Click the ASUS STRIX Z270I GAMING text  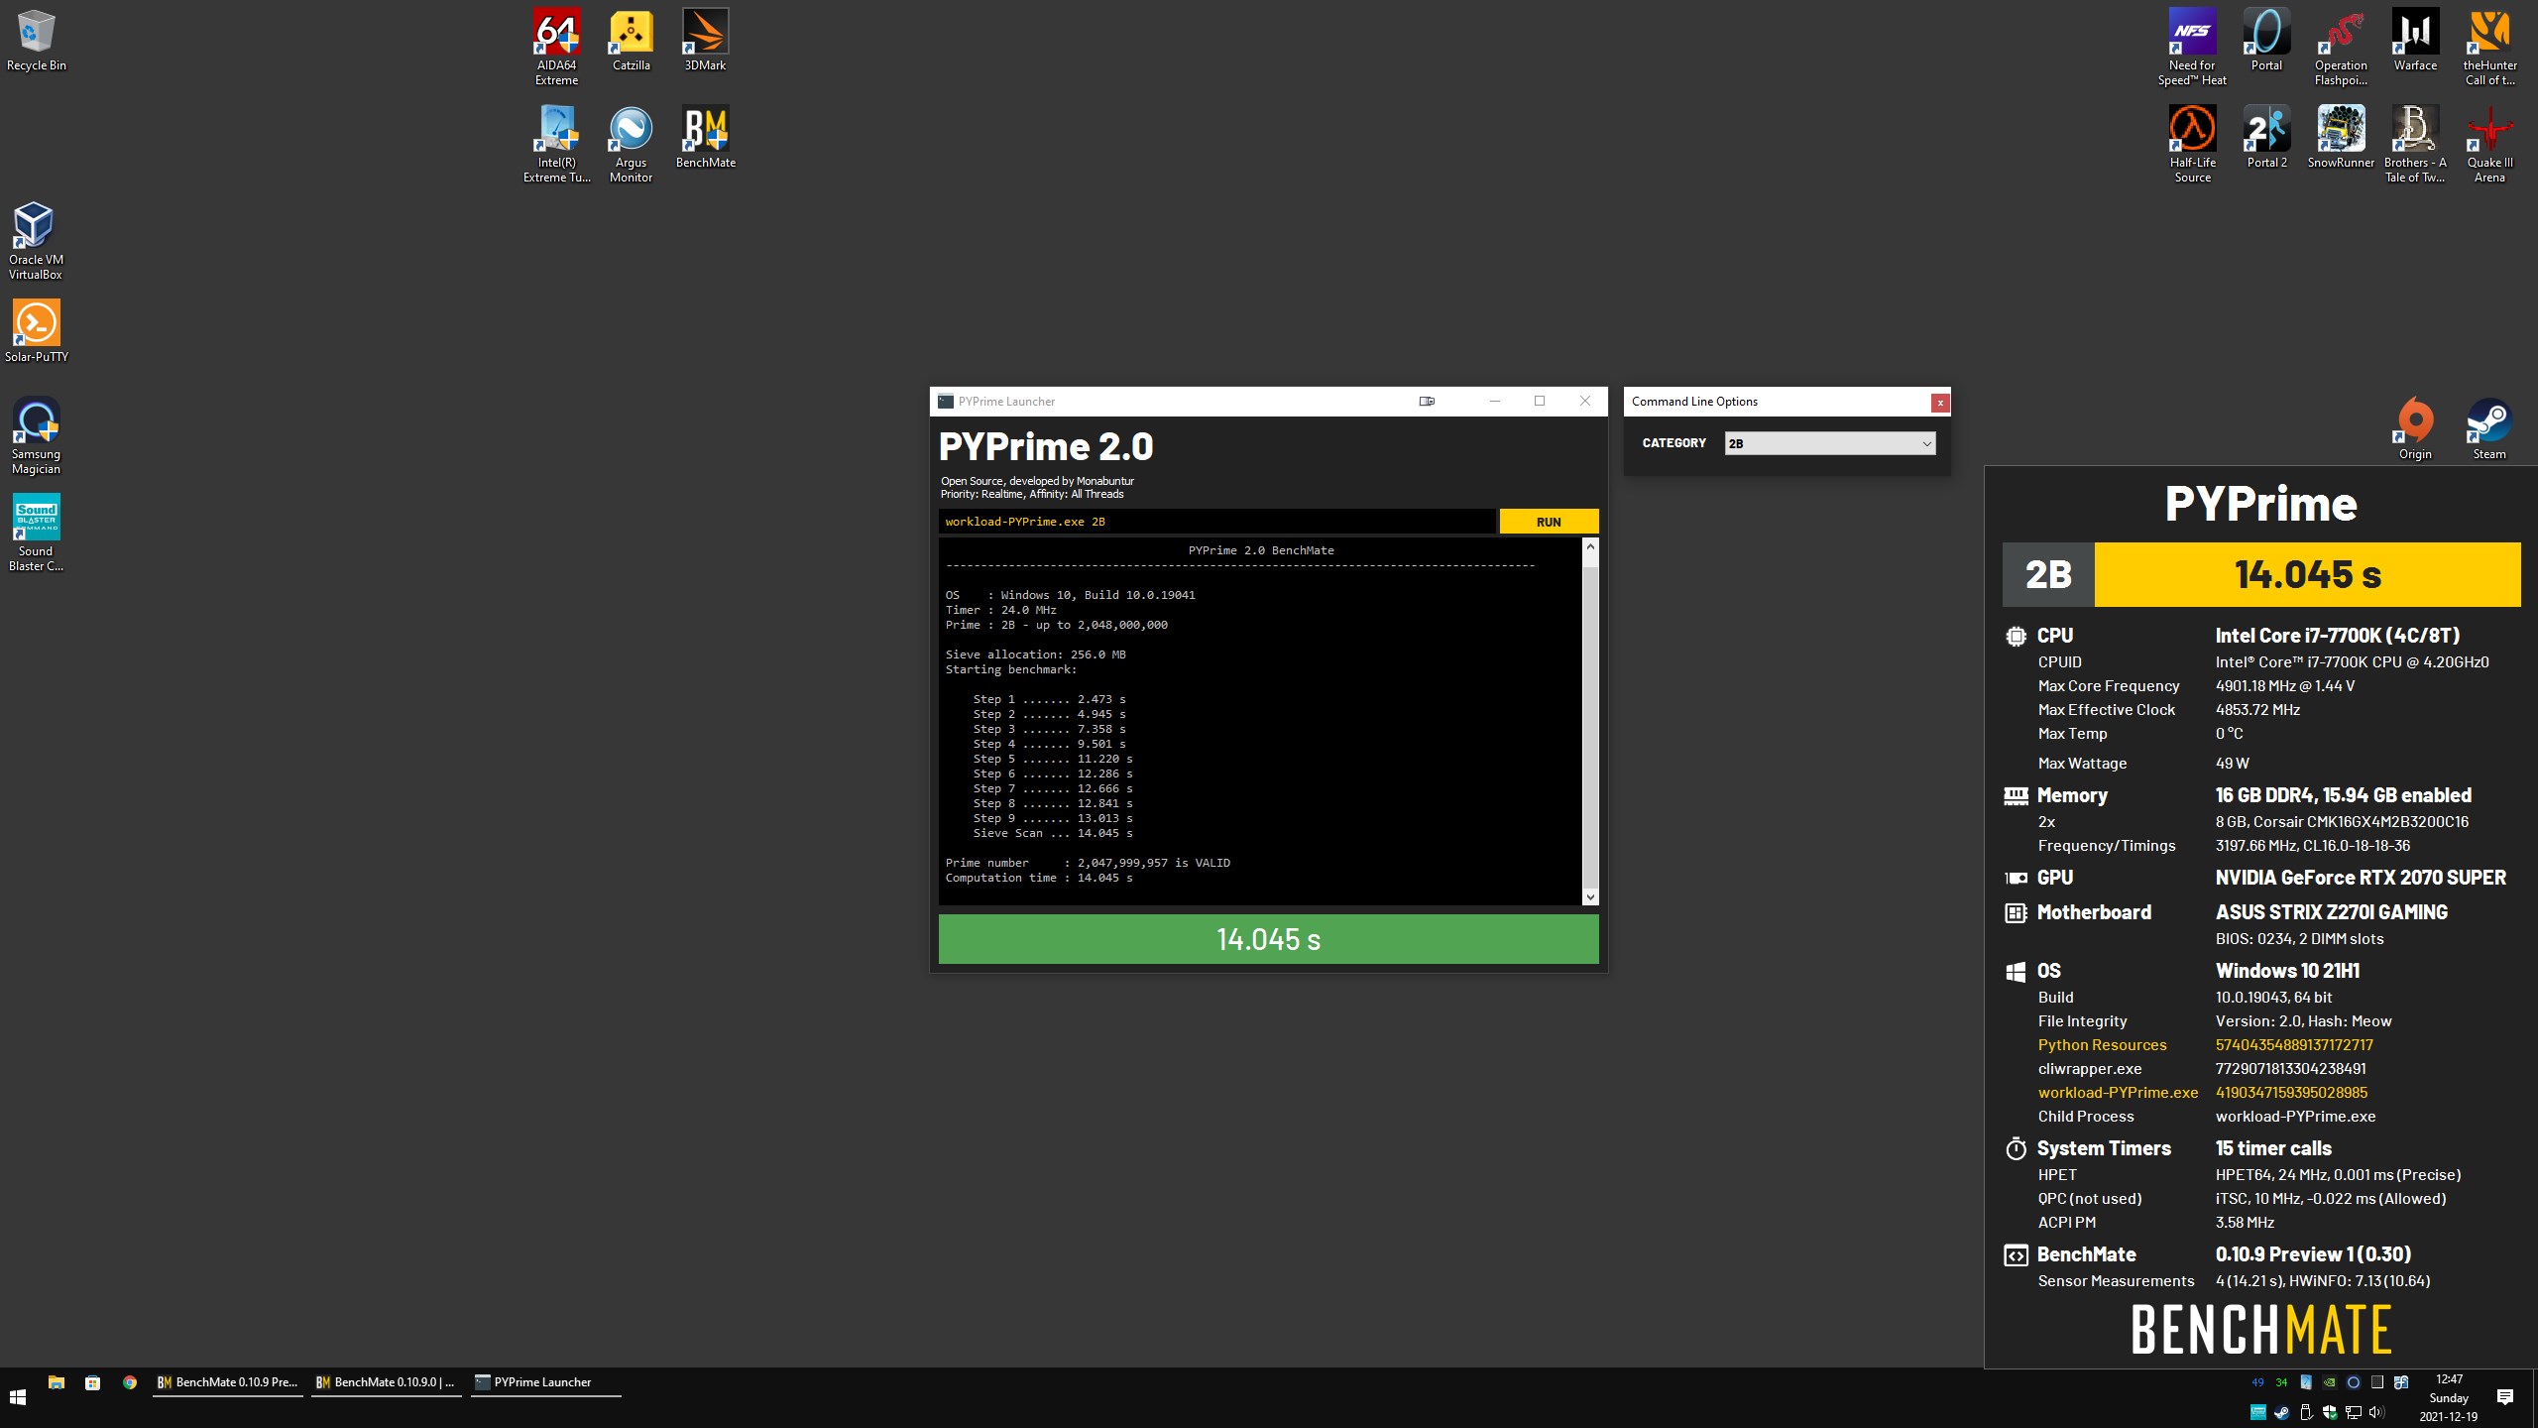(2332, 912)
